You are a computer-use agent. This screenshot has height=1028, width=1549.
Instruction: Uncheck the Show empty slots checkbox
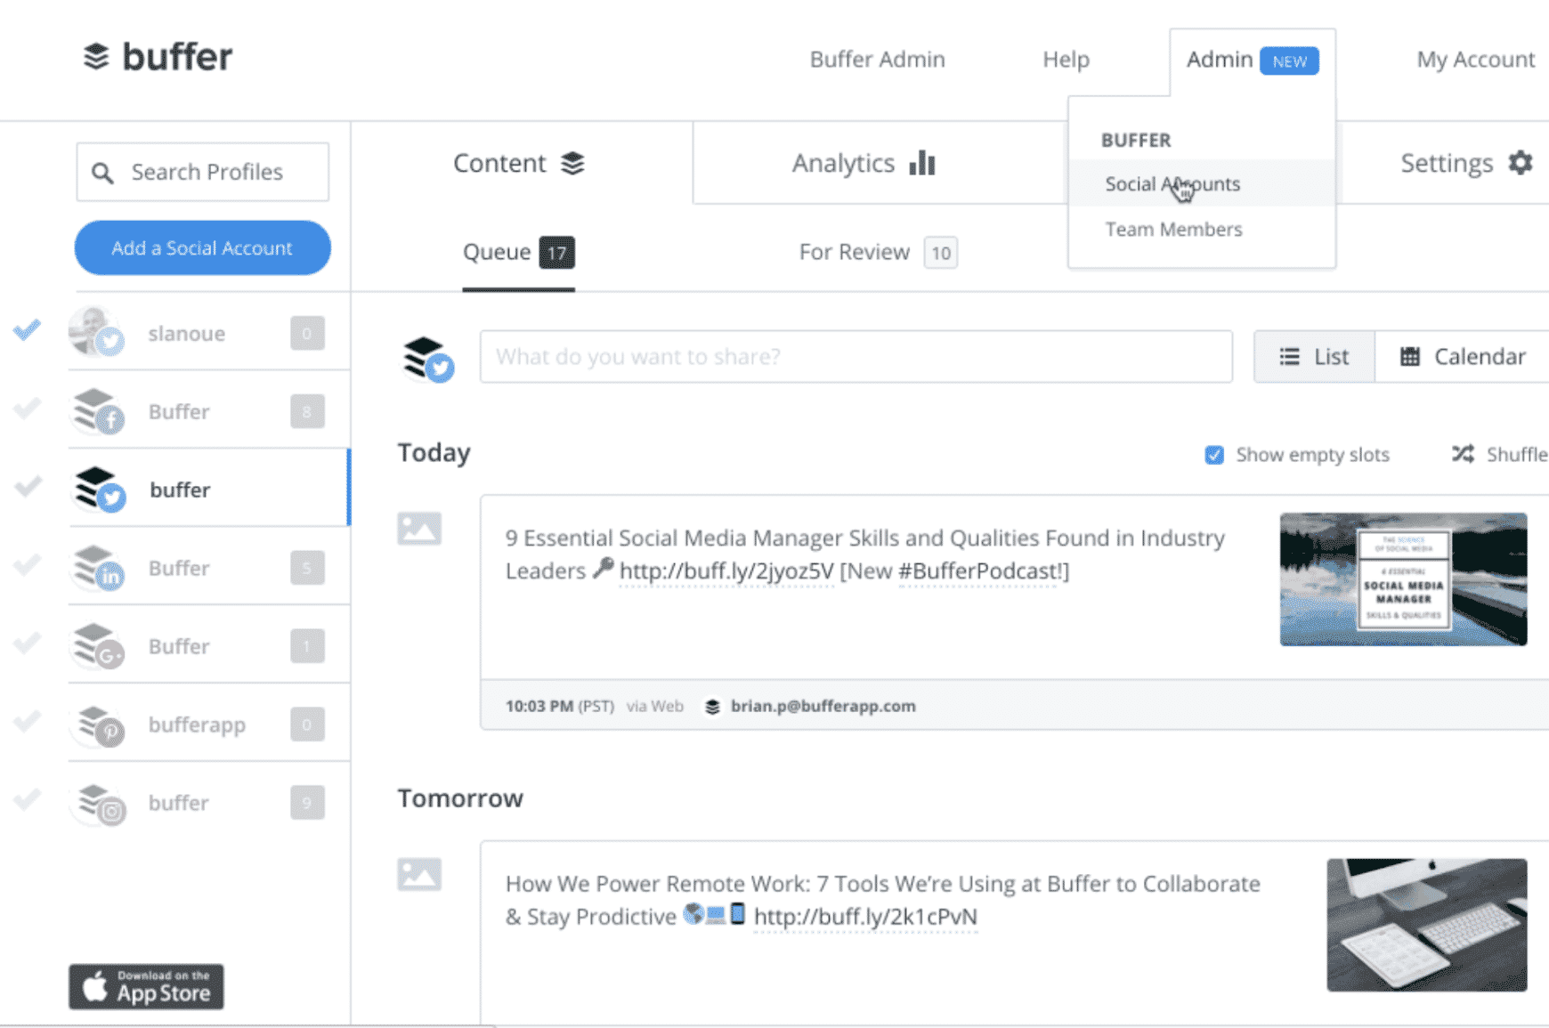click(x=1214, y=455)
